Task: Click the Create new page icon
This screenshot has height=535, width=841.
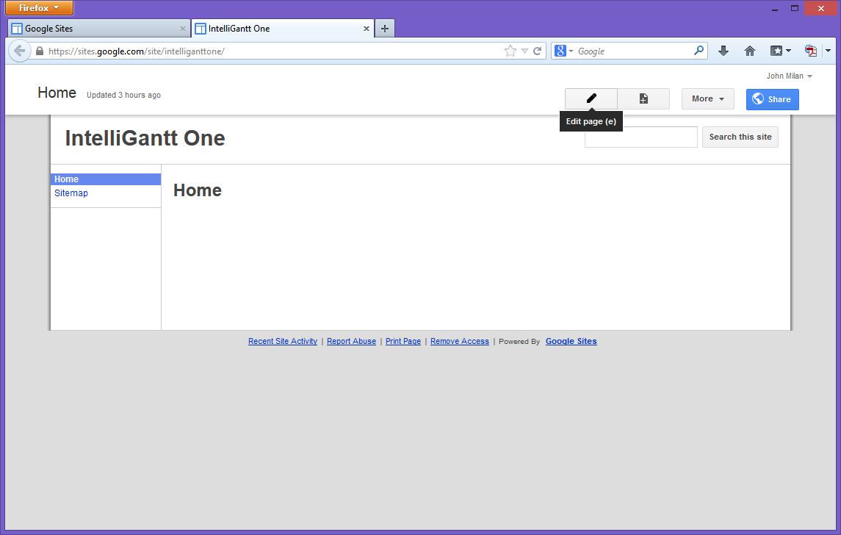Action: pos(643,98)
